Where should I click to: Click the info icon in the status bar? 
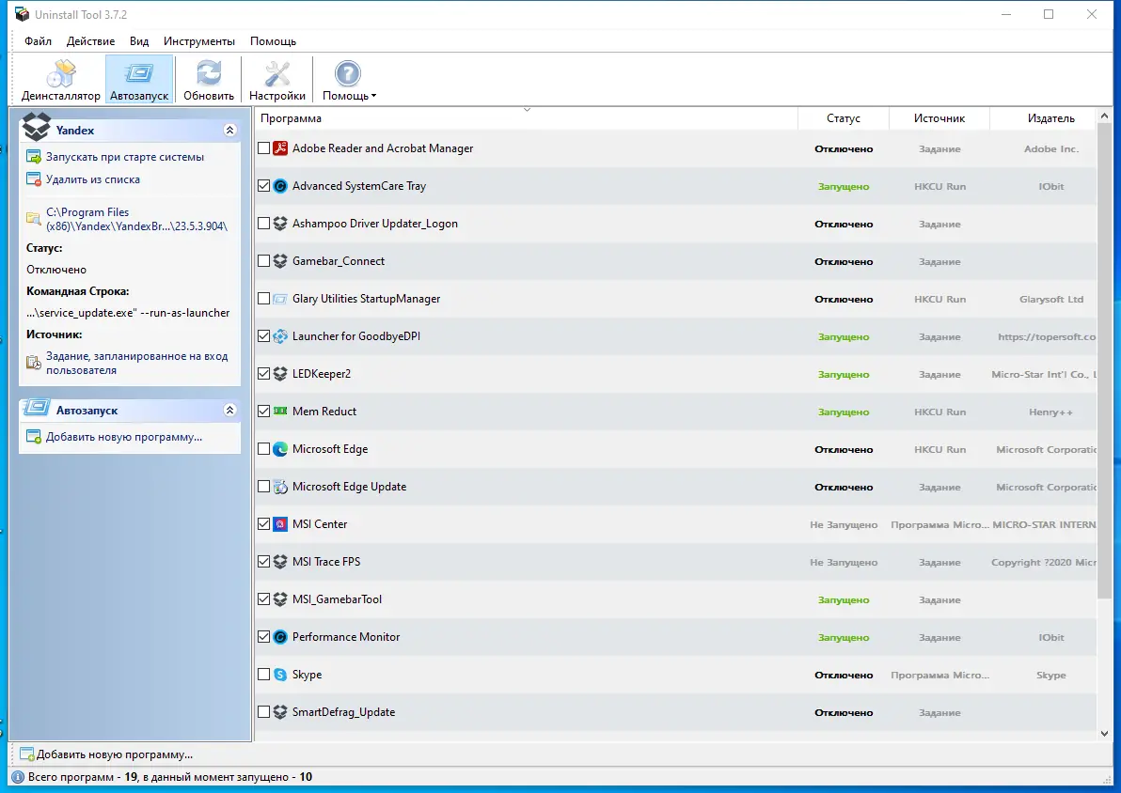point(18,777)
